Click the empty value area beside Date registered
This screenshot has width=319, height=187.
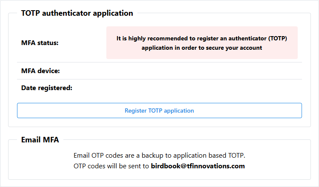point(191,88)
